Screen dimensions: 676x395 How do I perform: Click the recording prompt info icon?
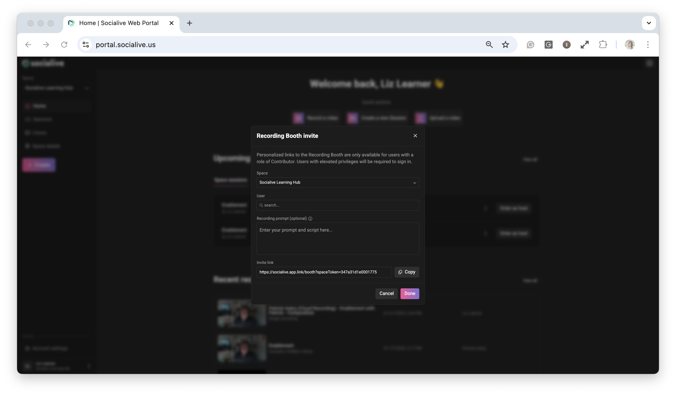click(310, 219)
